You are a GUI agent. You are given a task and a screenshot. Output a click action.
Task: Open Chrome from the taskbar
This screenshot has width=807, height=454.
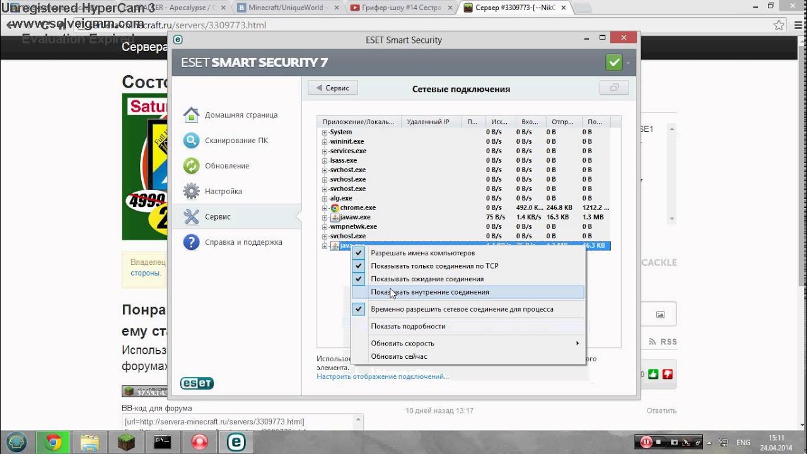[54, 442]
